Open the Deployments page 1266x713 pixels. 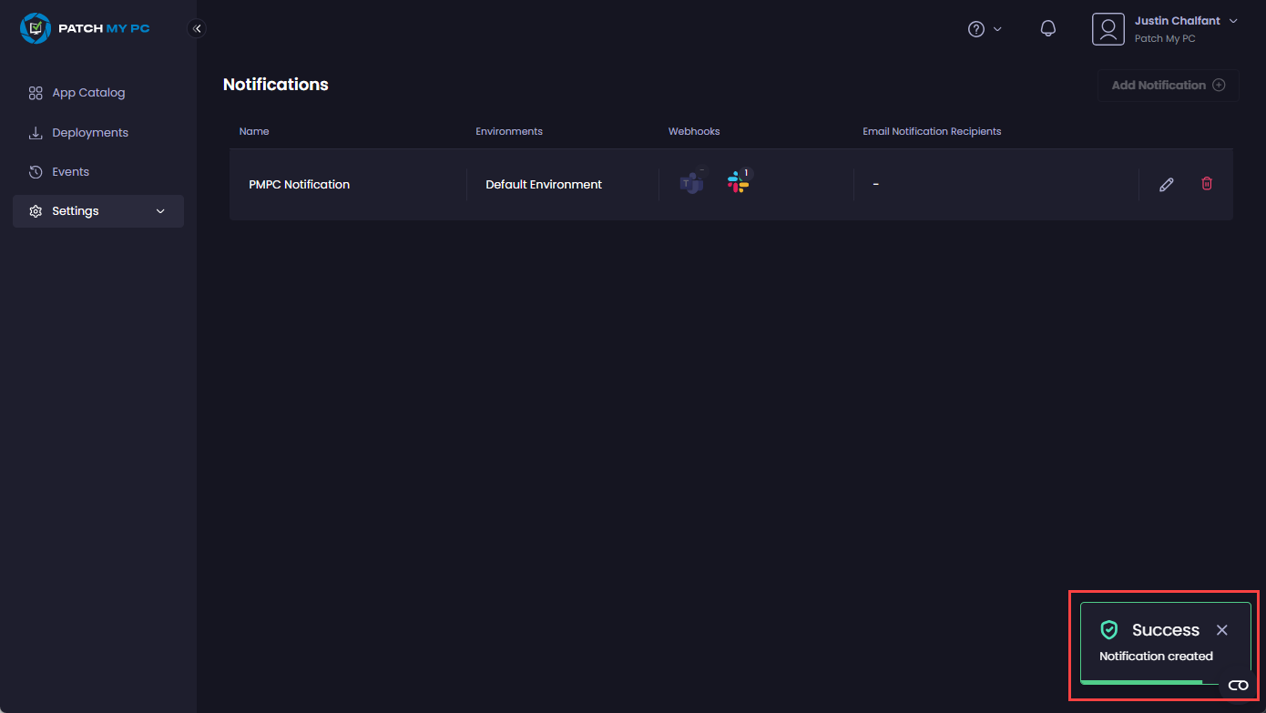pos(90,133)
